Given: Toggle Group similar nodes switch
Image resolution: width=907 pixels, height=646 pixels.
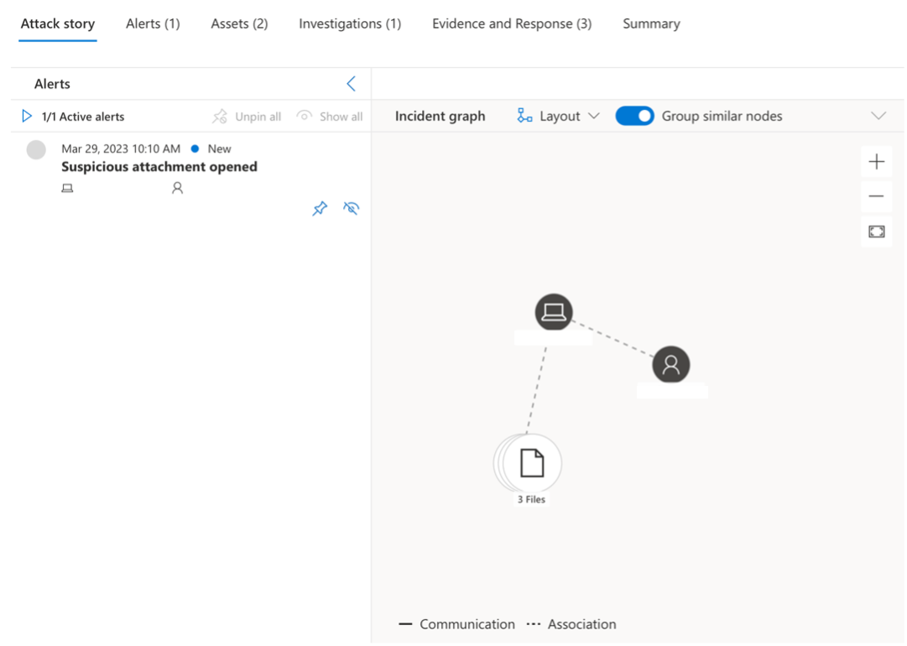Looking at the screenshot, I should click(634, 116).
